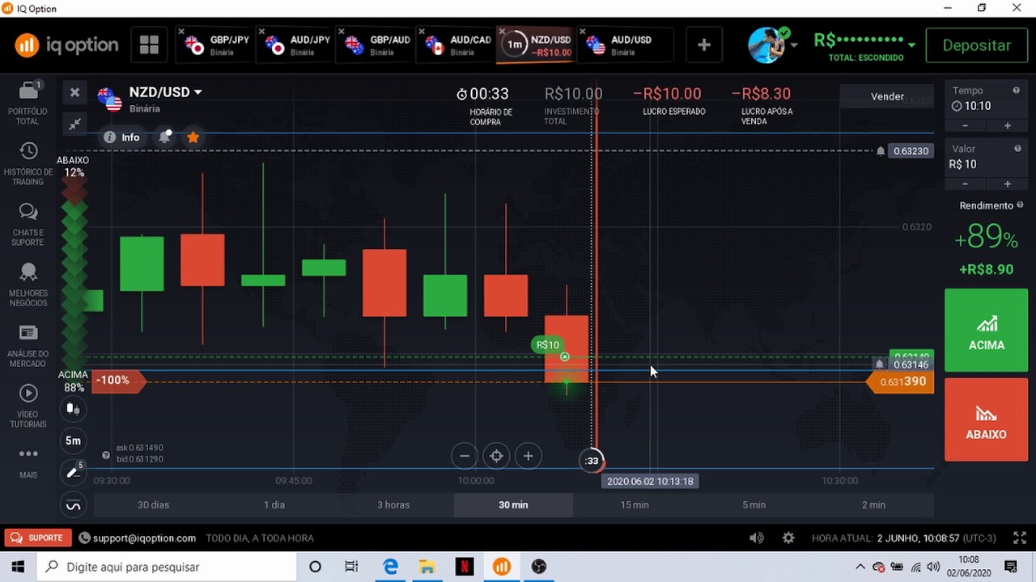The height and width of the screenshot is (582, 1036).
Task: Show help for Rendimento
Action: point(1020,205)
